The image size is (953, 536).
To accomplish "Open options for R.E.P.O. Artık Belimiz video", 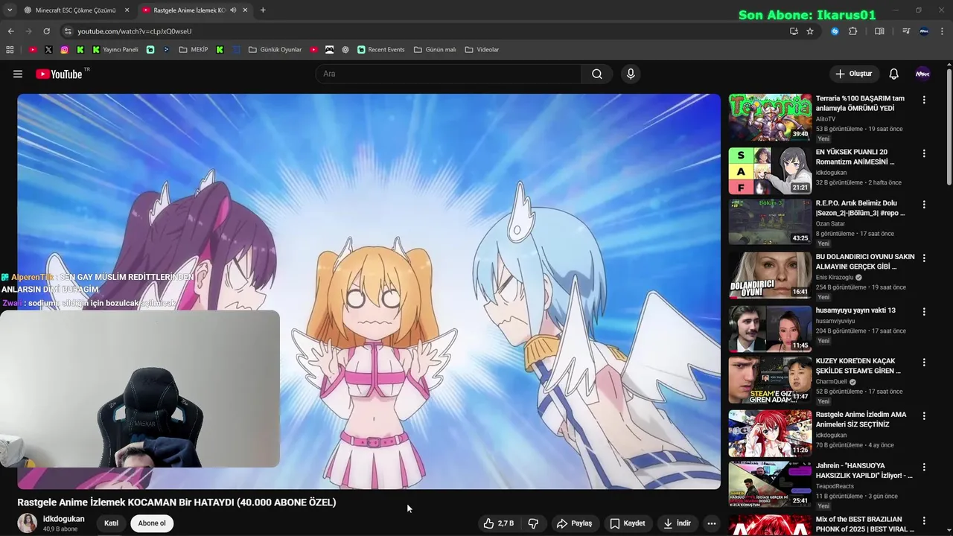I will (x=924, y=204).
